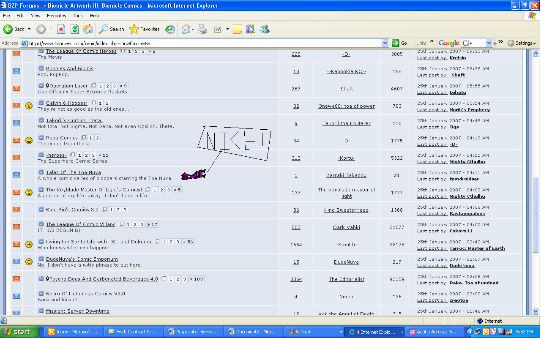Click the Stop (red X) toolbar icon
The width and height of the screenshot is (541, 338).
[x=61, y=29]
